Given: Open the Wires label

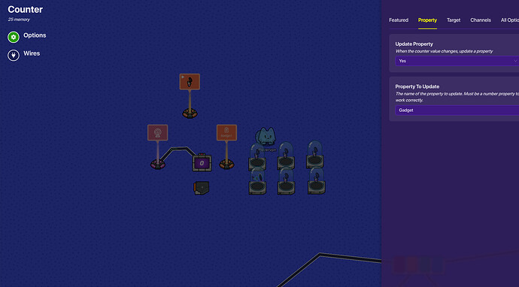Looking at the screenshot, I should pos(32,53).
